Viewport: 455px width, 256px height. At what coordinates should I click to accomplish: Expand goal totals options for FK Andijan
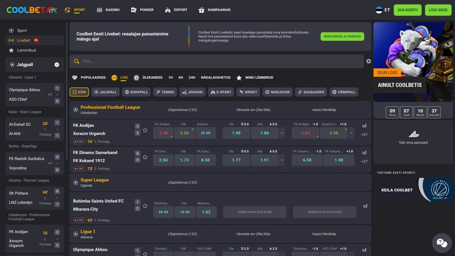pyautogui.click(x=282, y=133)
